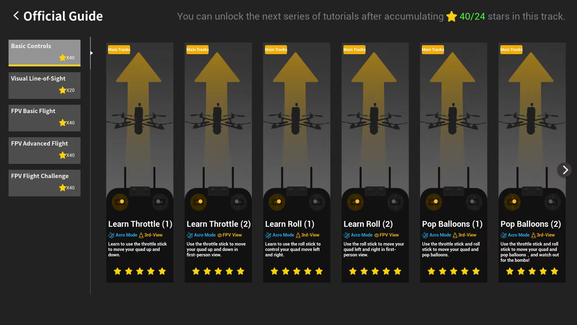
Task: Click the Acro Mode drone icon in Learn Throttle (1)
Action: point(111,235)
